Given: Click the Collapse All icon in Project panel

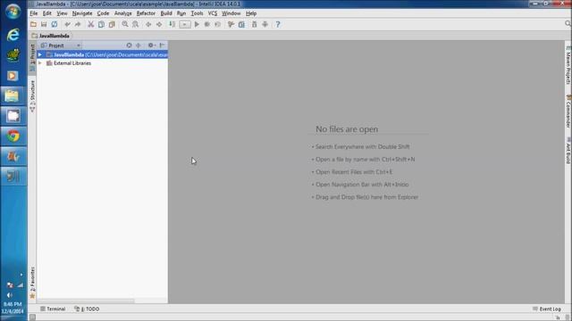Looking at the screenshot, I should [x=139, y=45].
